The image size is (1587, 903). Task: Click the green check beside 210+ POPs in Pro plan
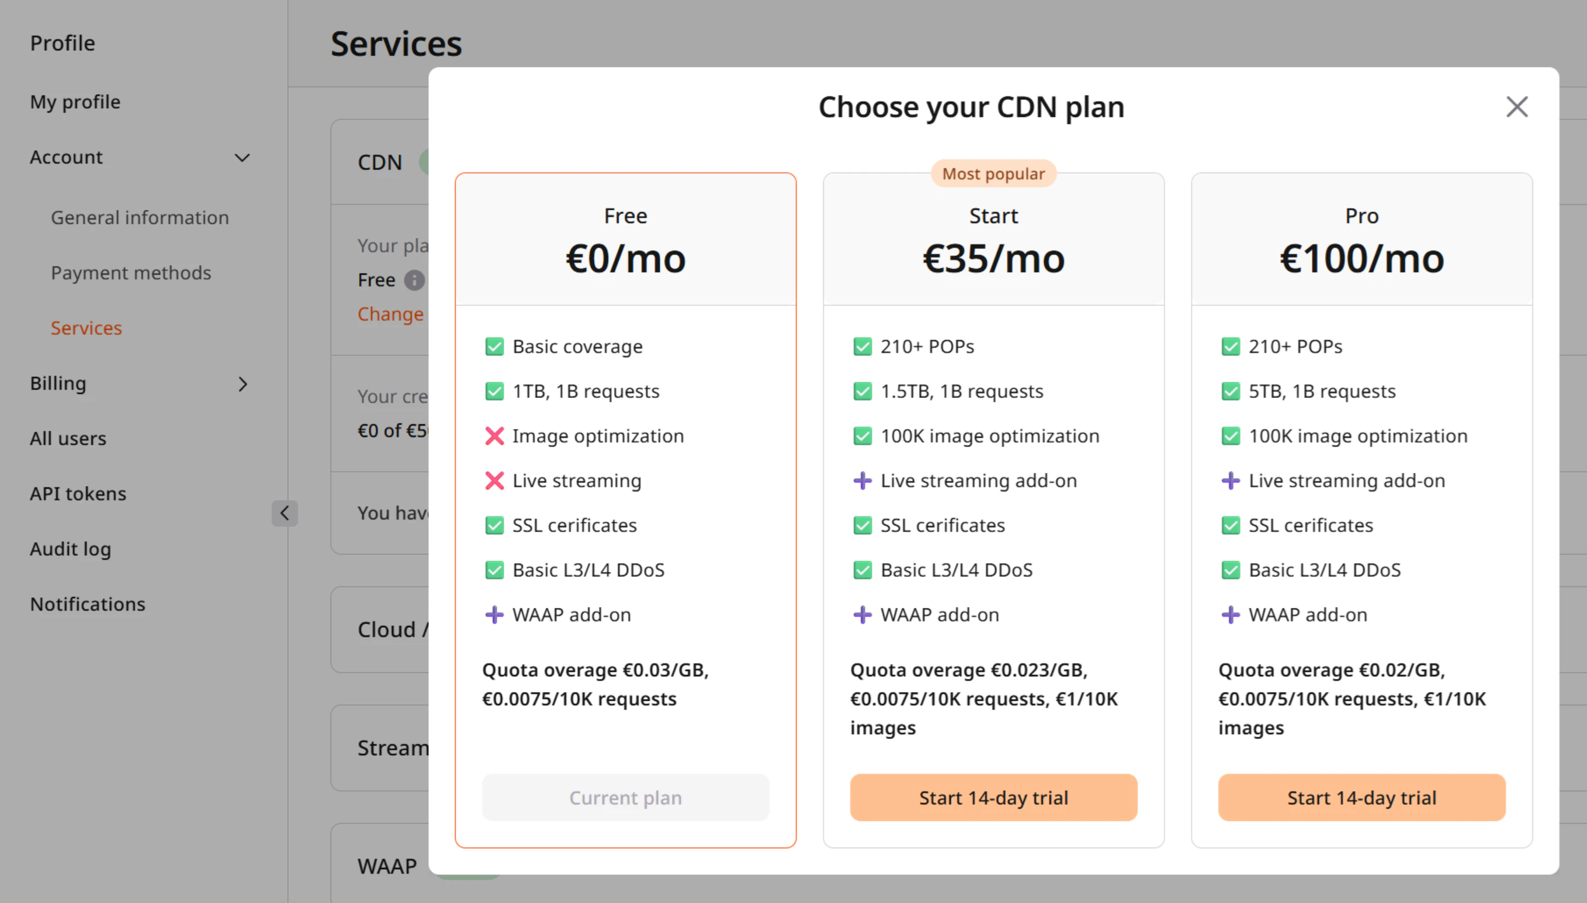(x=1230, y=347)
